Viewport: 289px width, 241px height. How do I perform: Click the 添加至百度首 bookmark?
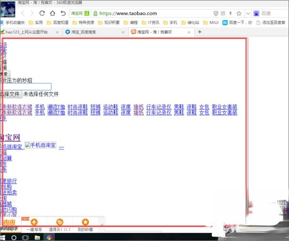click(271, 23)
